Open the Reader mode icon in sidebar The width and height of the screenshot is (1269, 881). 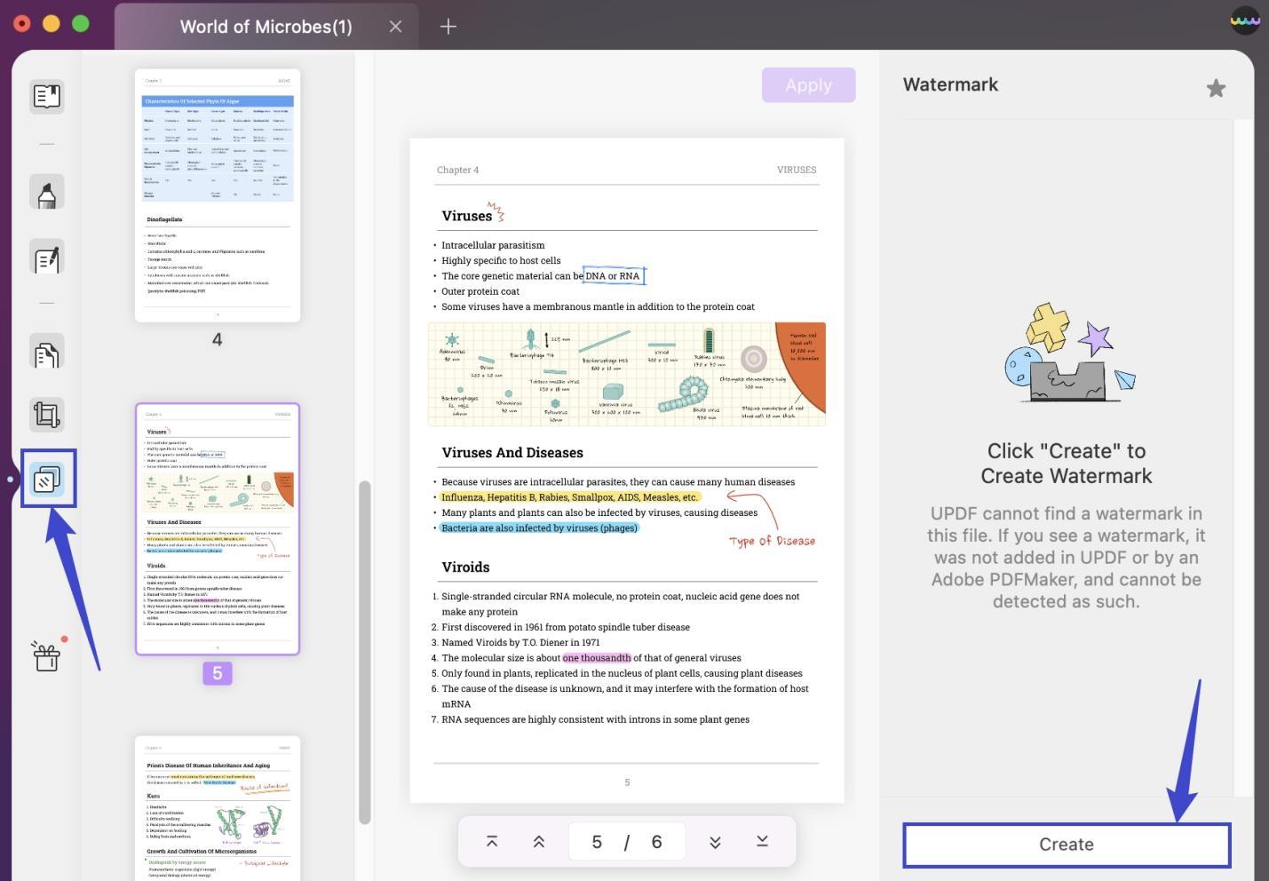46,96
